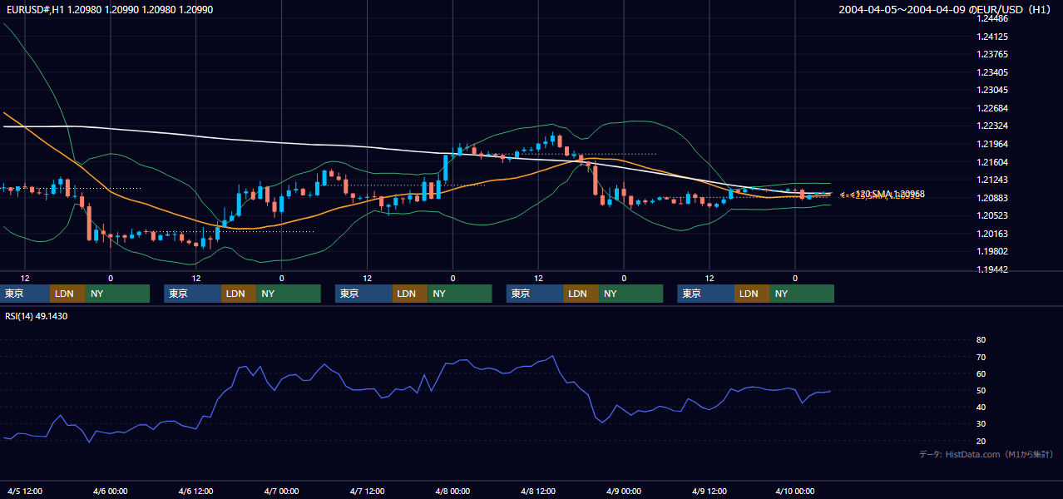This screenshot has width=1063, height=499.
Task: Click price axis label 1.23765
Action: (993, 54)
